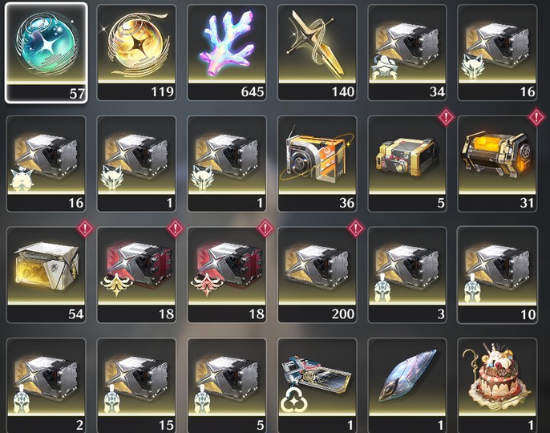Image resolution: width=550 pixels, height=433 pixels.
Task: Pick the glowing orange canister with 31
Action: (497, 164)
